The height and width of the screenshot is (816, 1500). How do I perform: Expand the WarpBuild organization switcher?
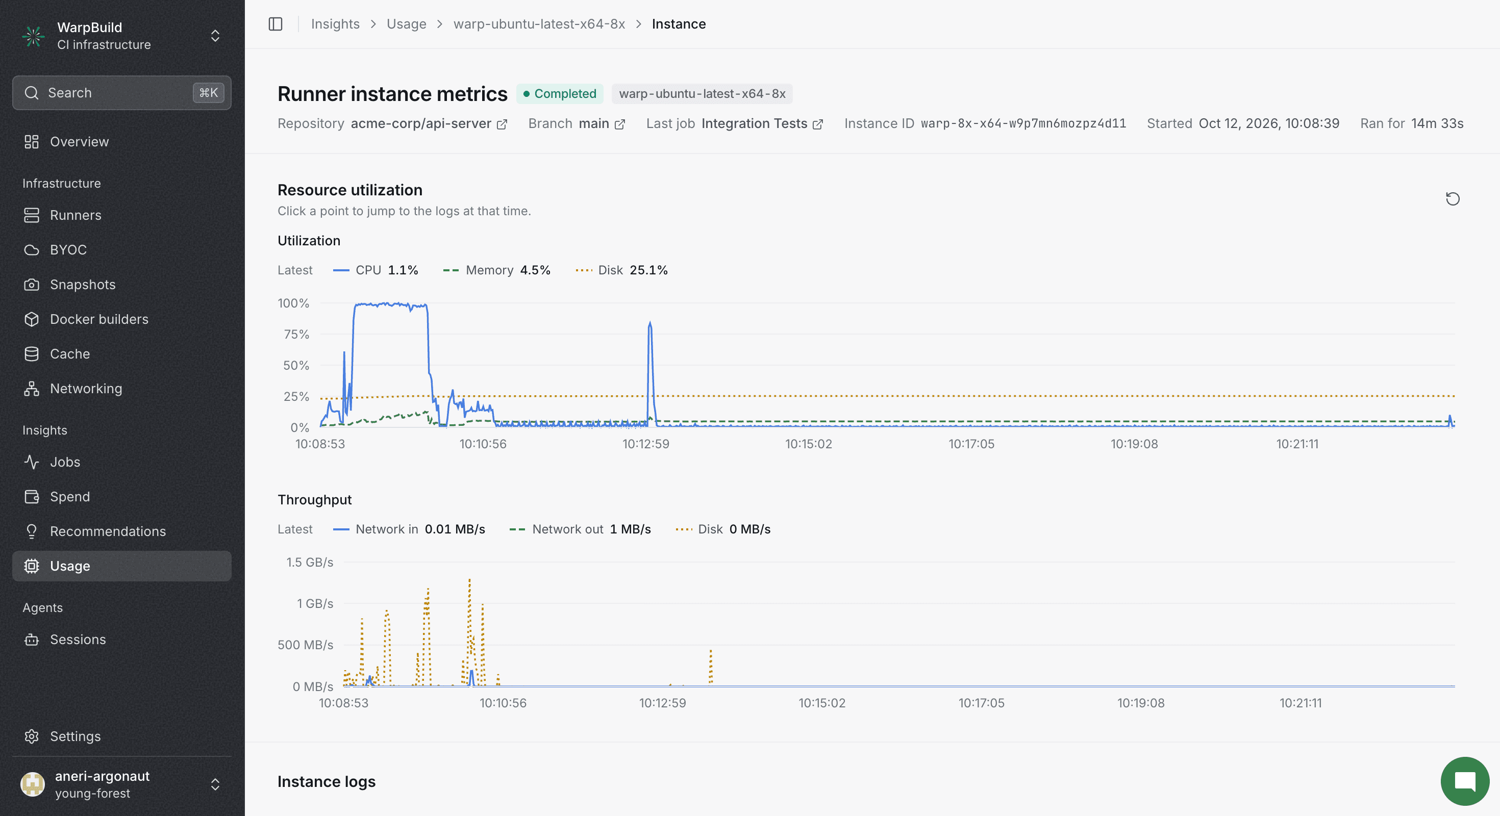215,36
